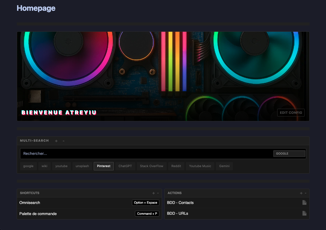Screen dimensions: 326x230
Task: Click the file icon for BDD - URLs
Action: pos(304,214)
